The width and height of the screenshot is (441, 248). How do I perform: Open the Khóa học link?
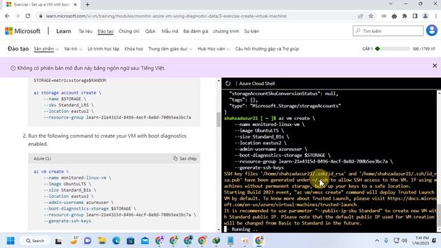pyautogui.click(x=134, y=49)
